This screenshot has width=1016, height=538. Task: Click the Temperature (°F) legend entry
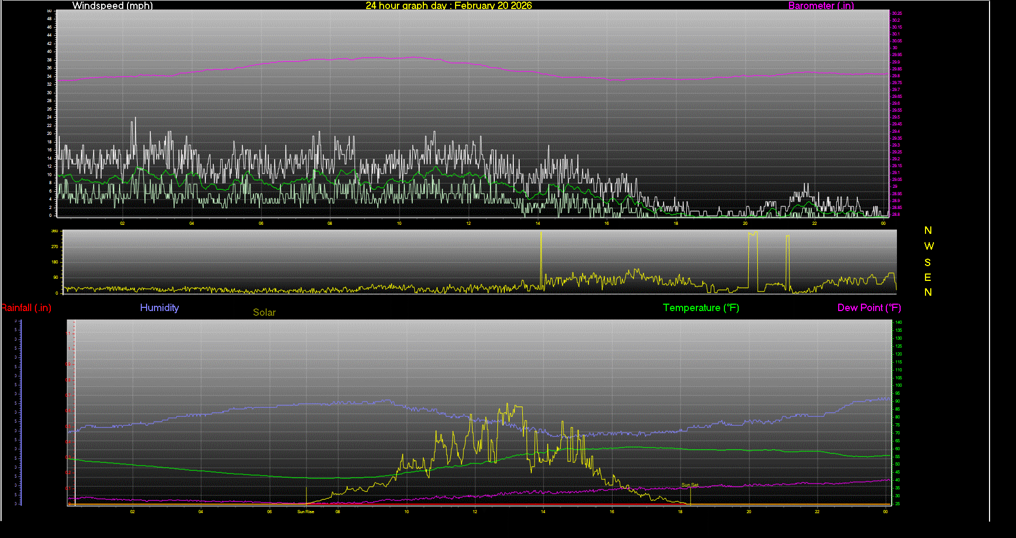[x=701, y=307]
